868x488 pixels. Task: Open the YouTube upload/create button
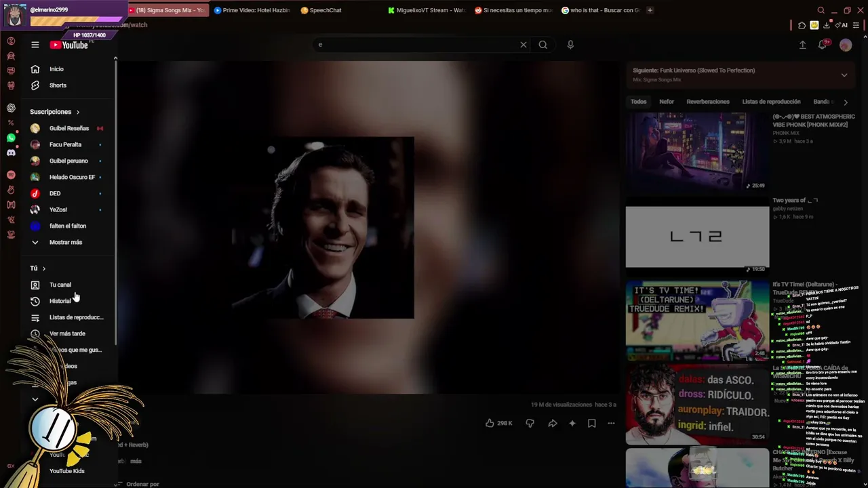[x=803, y=45]
